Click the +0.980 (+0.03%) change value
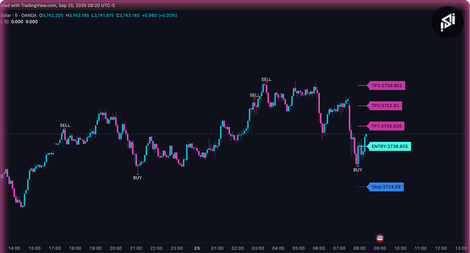This screenshot has width=470, height=253. click(159, 15)
